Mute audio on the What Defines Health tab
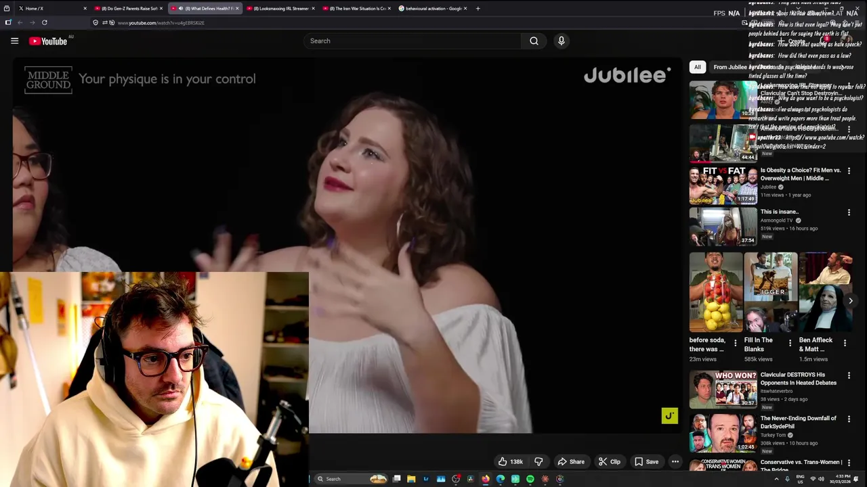Screen dimensions: 867x487 180,8
